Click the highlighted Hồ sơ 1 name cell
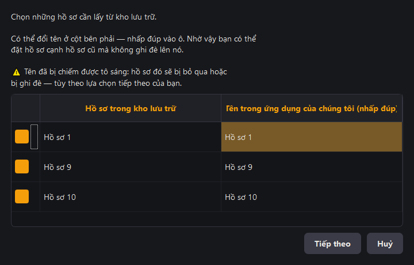 pyautogui.click(x=312, y=137)
